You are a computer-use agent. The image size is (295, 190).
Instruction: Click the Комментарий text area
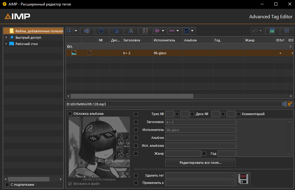click(264, 138)
